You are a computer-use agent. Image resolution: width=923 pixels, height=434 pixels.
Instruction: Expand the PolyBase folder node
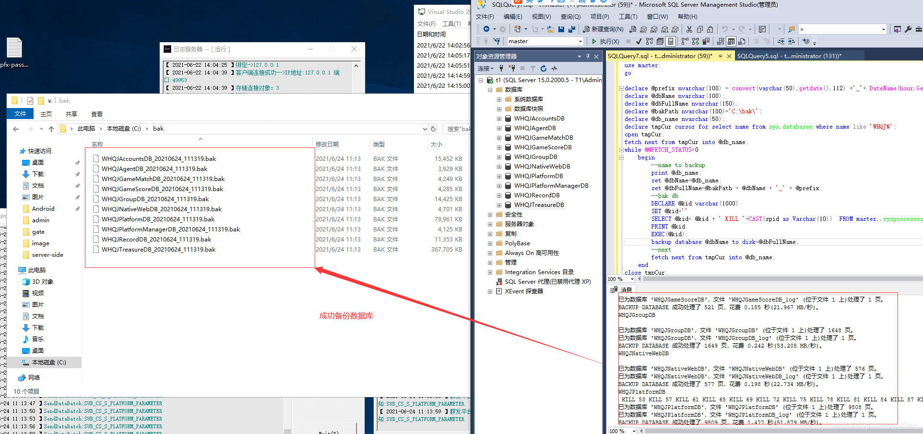pos(490,243)
